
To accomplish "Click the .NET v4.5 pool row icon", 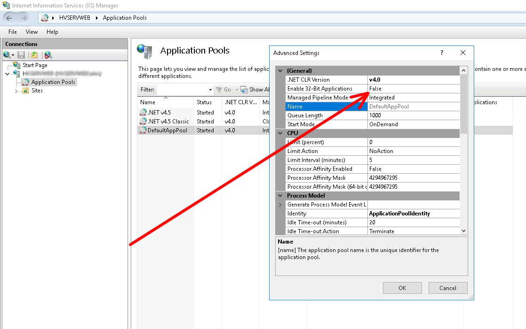I will [x=143, y=113].
